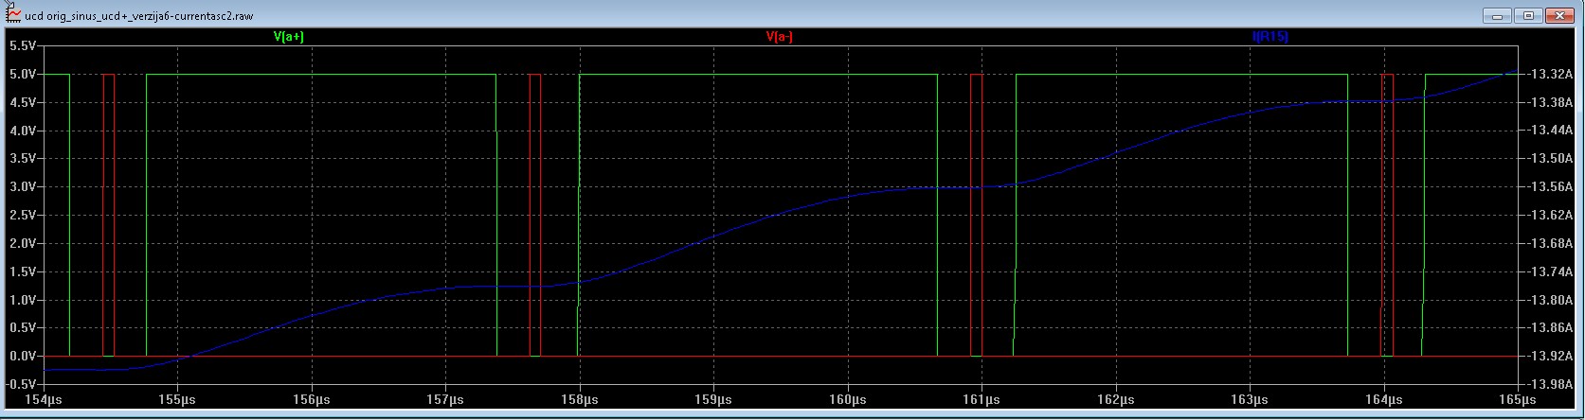This screenshot has width=1585, height=420.
Task: Click the 1.0V left axis label
Action: point(23,300)
